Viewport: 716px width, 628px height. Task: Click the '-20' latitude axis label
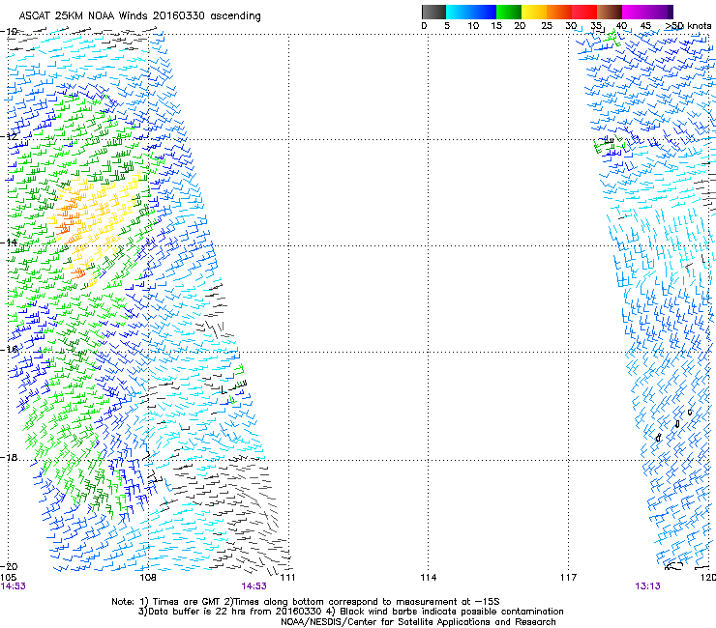(9, 566)
